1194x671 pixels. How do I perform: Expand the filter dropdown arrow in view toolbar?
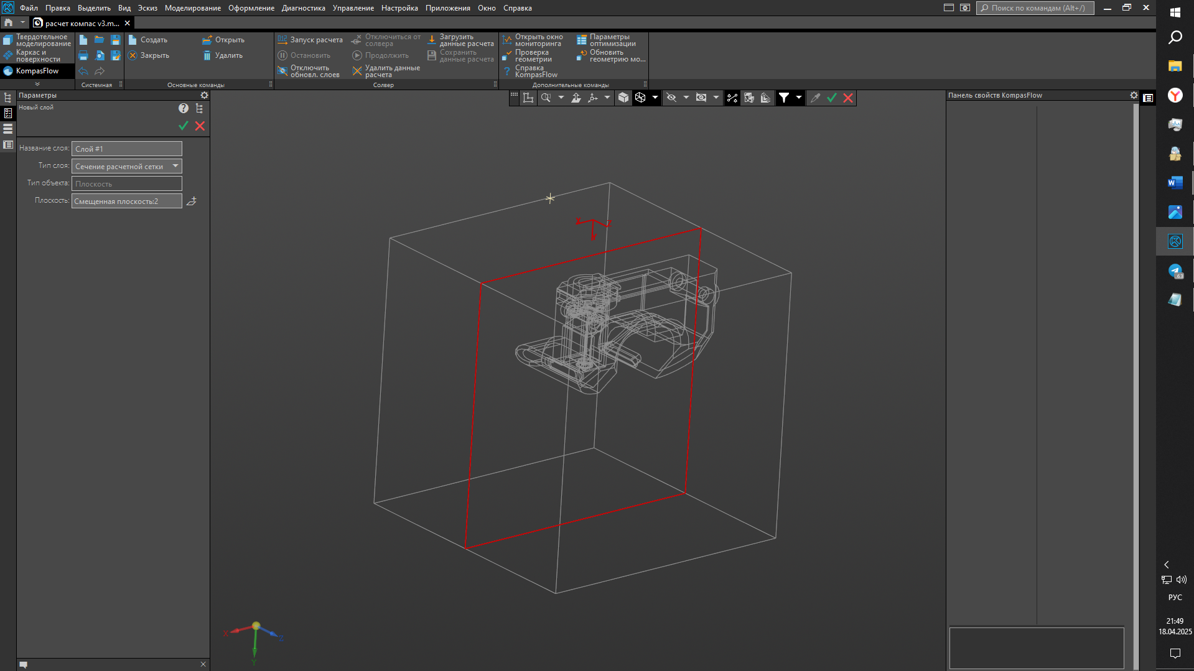pyautogui.click(x=799, y=98)
